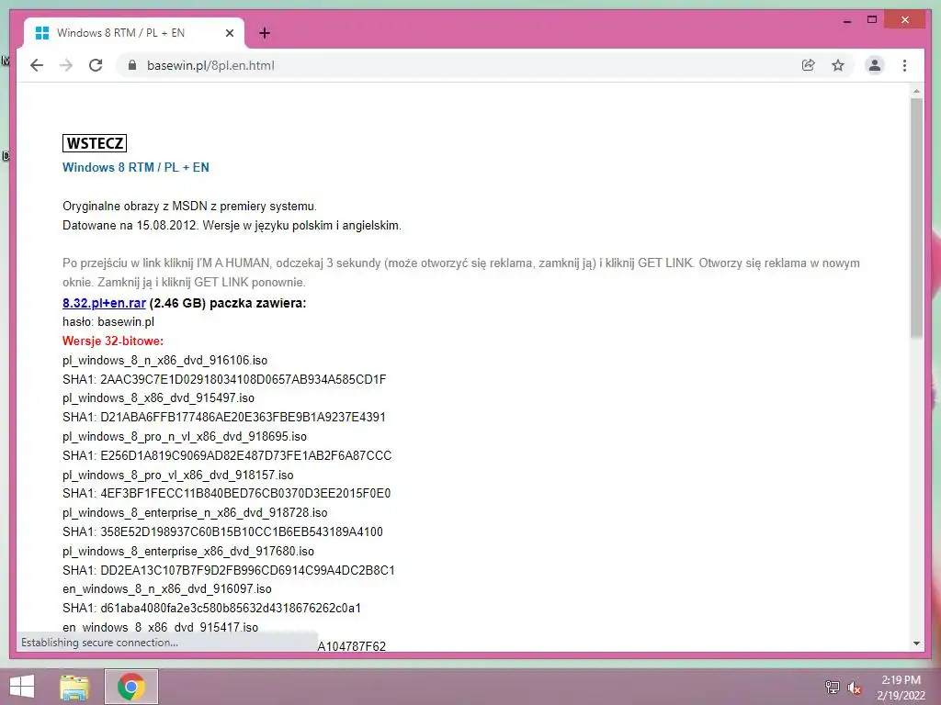Click pl_windows_8_pro_vl_x86_dvd_918157.iso text
The width and height of the screenshot is (941, 705).
pos(178,475)
